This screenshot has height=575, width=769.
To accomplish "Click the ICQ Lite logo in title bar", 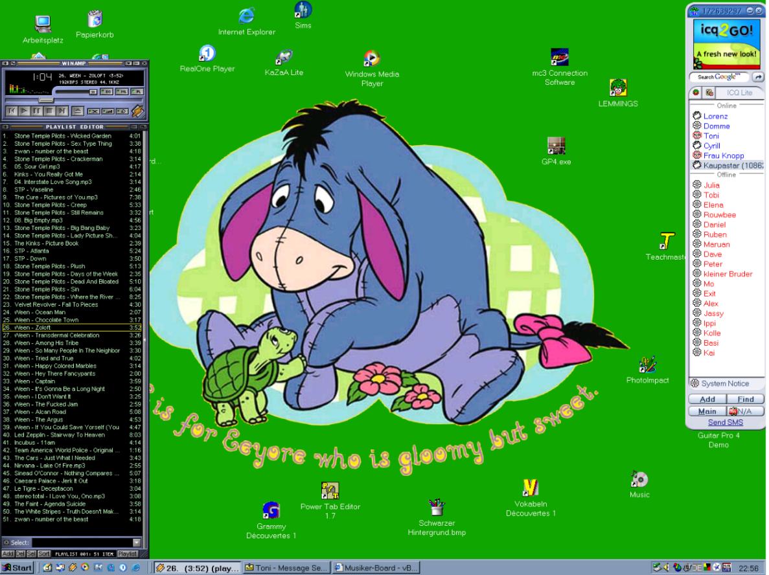I will point(694,11).
